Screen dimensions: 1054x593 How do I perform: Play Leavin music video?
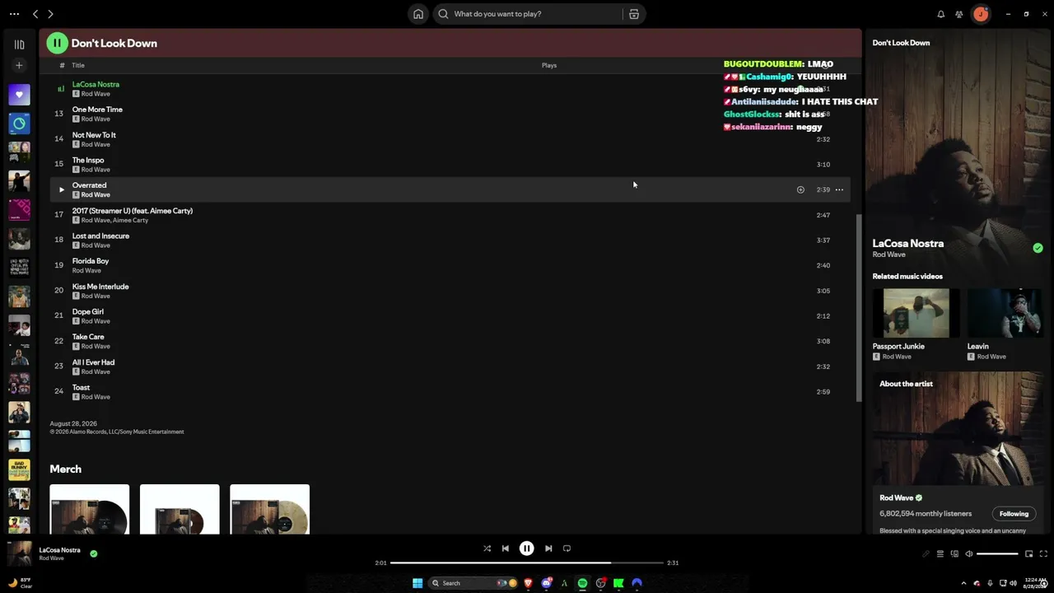click(x=1005, y=313)
